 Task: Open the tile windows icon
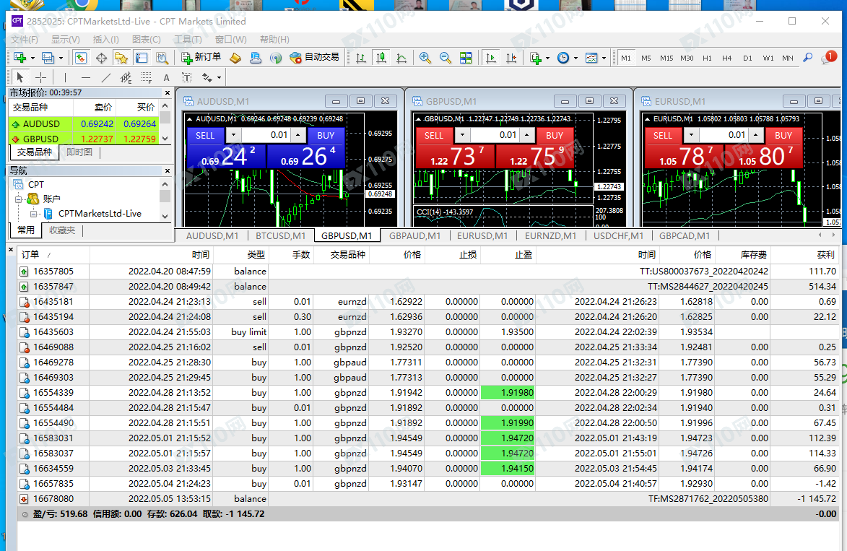click(466, 58)
